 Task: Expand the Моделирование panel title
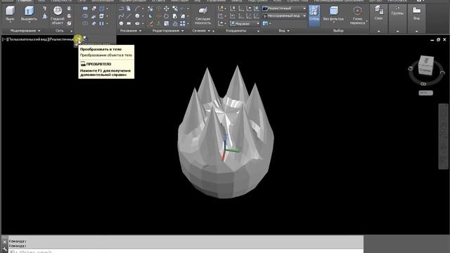(x=25, y=31)
